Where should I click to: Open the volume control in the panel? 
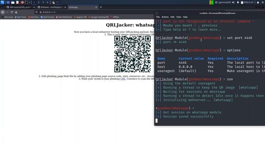pos(234,2)
